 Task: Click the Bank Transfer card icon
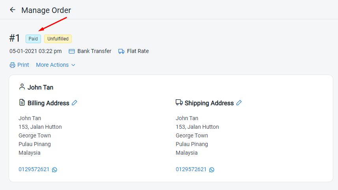72,51
